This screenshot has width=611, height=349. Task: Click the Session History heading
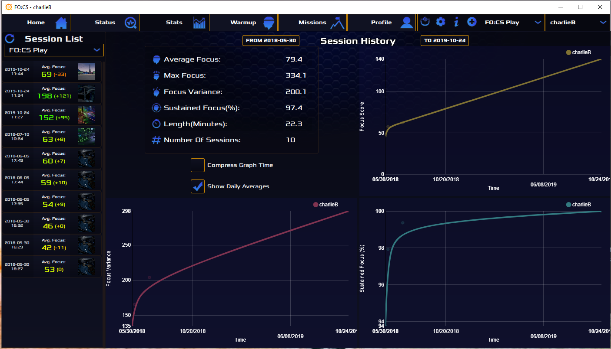click(358, 41)
